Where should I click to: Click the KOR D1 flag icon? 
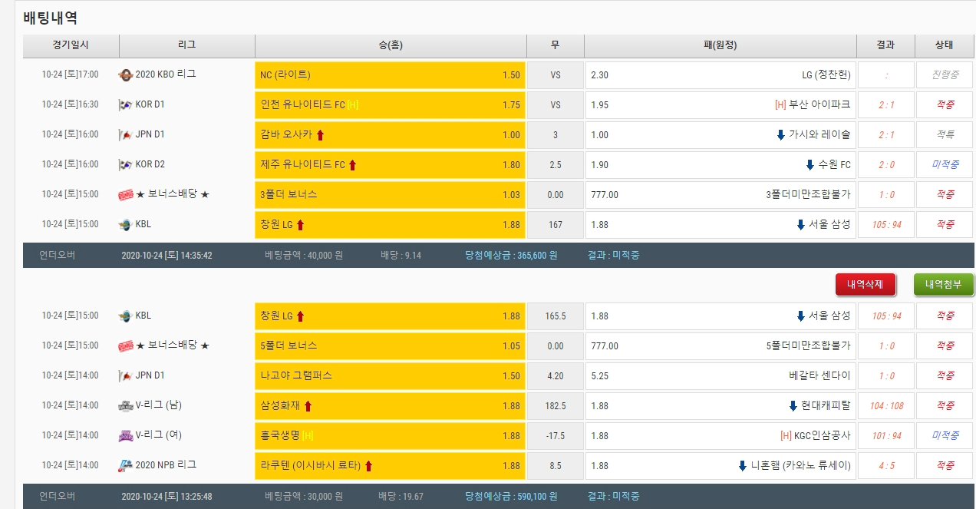126,105
